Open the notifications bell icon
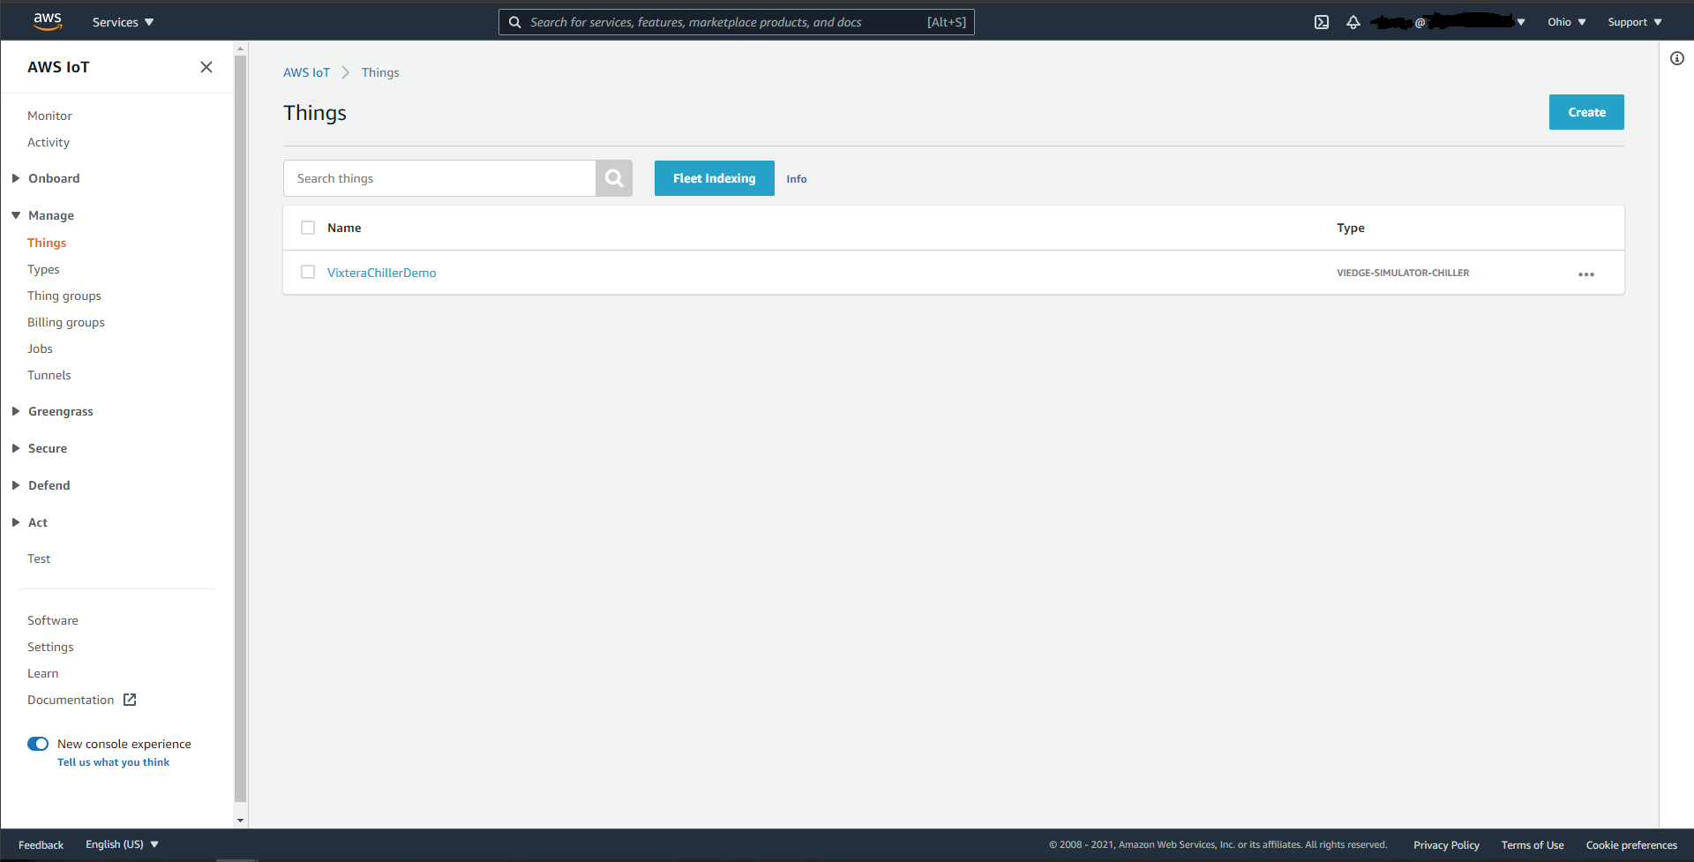The width and height of the screenshot is (1694, 862). (x=1353, y=22)
